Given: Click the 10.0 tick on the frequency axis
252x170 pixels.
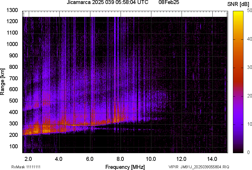Looking at the screenshot, I should click(x=151, y=159).
